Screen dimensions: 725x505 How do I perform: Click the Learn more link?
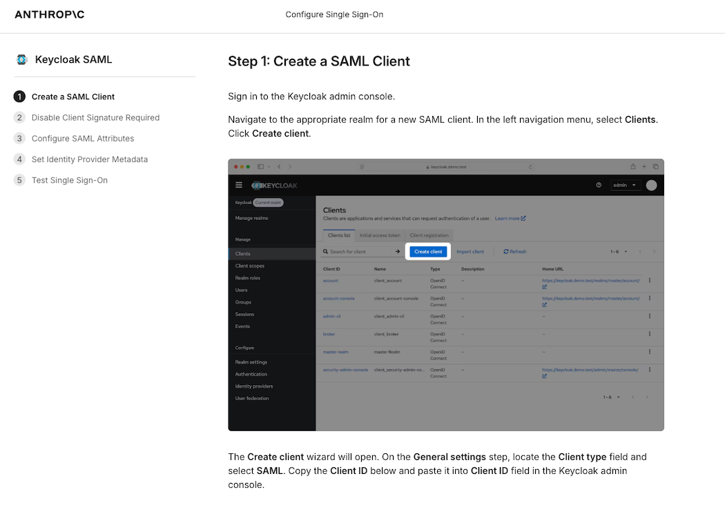(x=510, y=219)
